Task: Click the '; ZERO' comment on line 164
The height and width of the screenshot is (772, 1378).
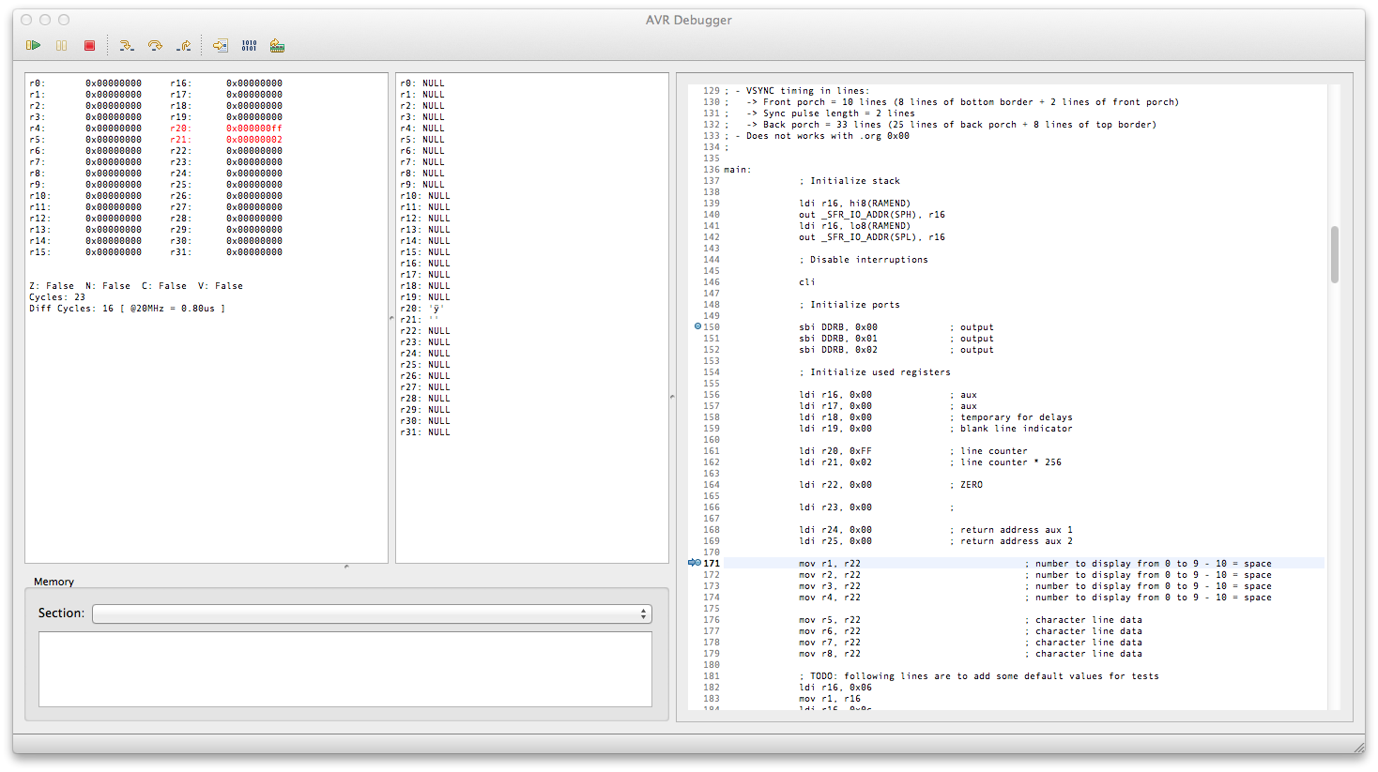Action: (x=966, y=485)
